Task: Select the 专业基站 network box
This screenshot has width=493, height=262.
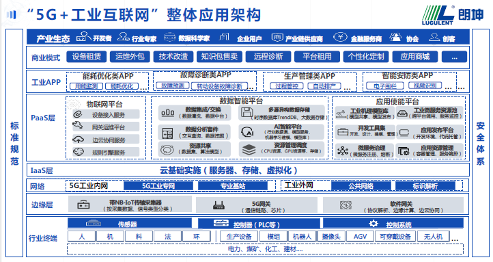Action: pyautogui.click(x=233, y=186)
